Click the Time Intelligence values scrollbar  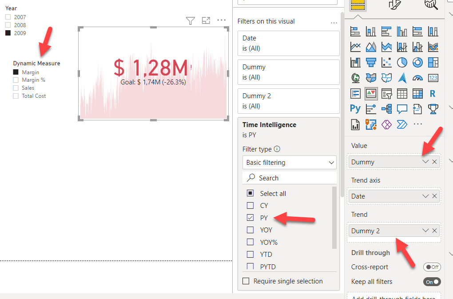(x=334, y=217)
